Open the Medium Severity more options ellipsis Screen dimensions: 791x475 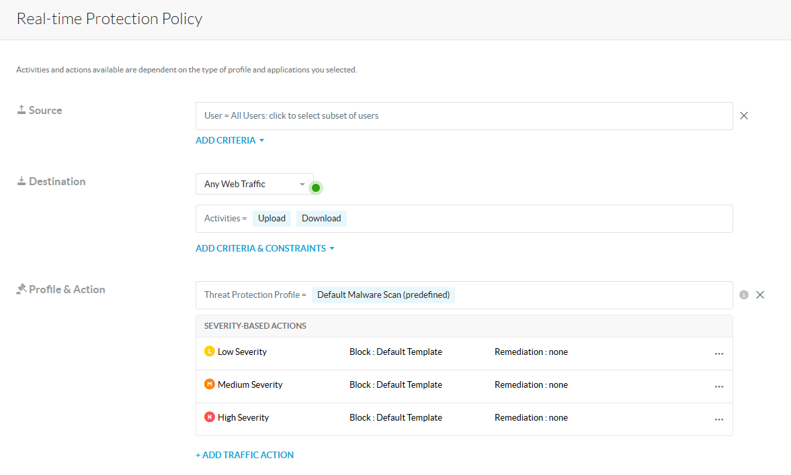tap(719, 386)
